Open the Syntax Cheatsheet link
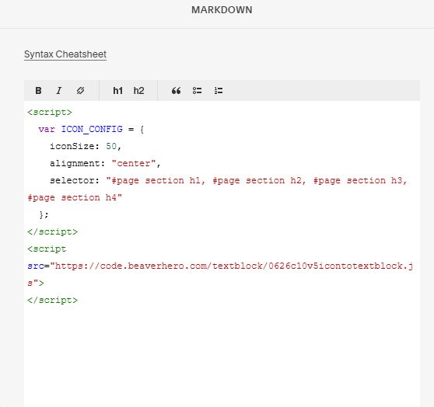The image size is (434, 407). point(65,54)
